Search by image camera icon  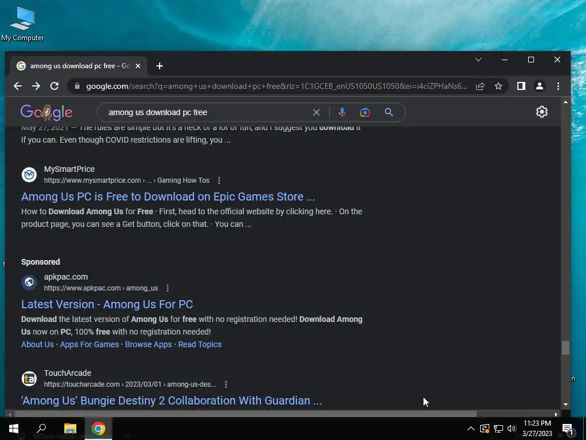click(x=365, y=112)
